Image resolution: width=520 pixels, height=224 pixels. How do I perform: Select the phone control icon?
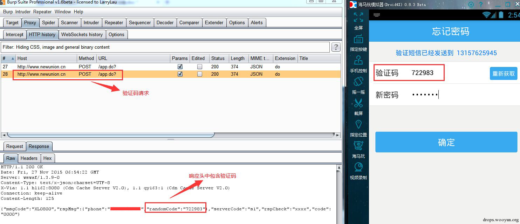(358, 60)
